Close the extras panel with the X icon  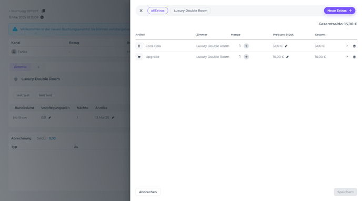point(141,11)
